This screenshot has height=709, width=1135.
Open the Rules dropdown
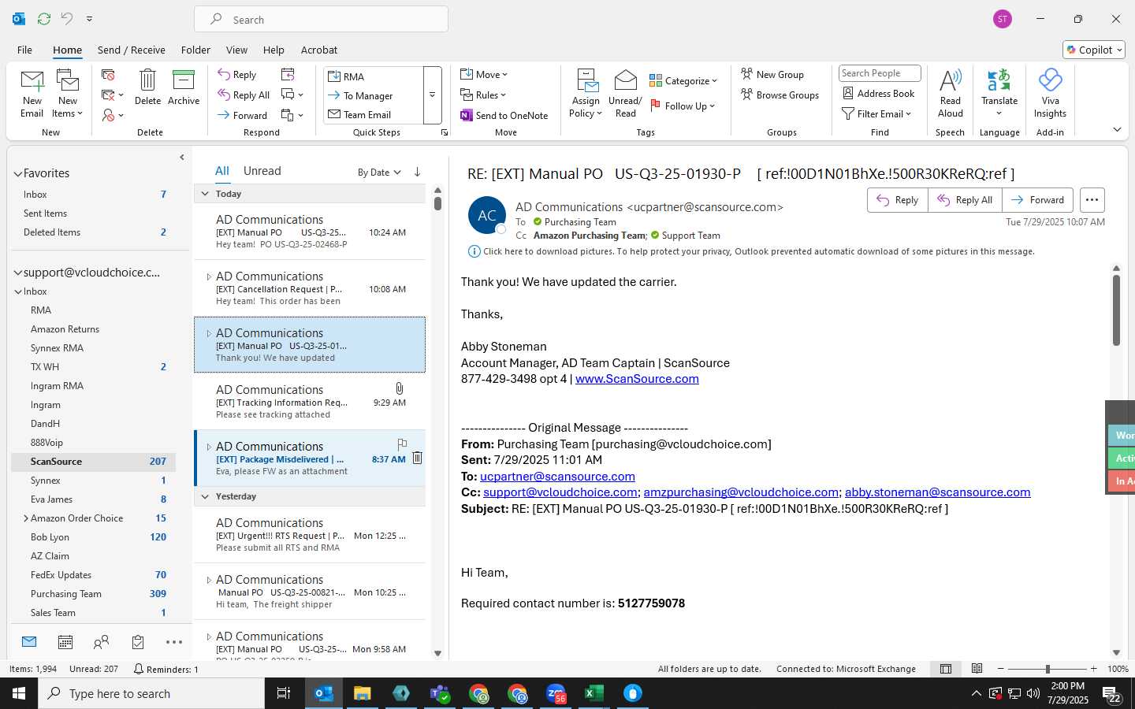click(483, 95)
